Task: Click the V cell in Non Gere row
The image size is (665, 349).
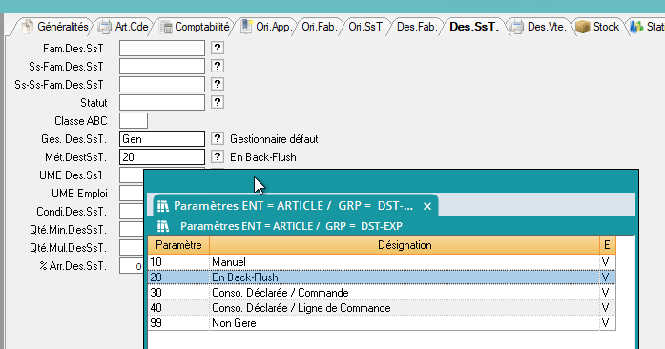Action: 608,323
